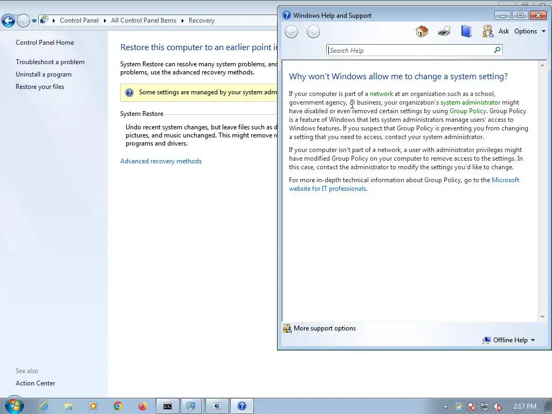Click the Help window Forward arrow
Viewport: 552px width, 414px height.
(313, 32)
